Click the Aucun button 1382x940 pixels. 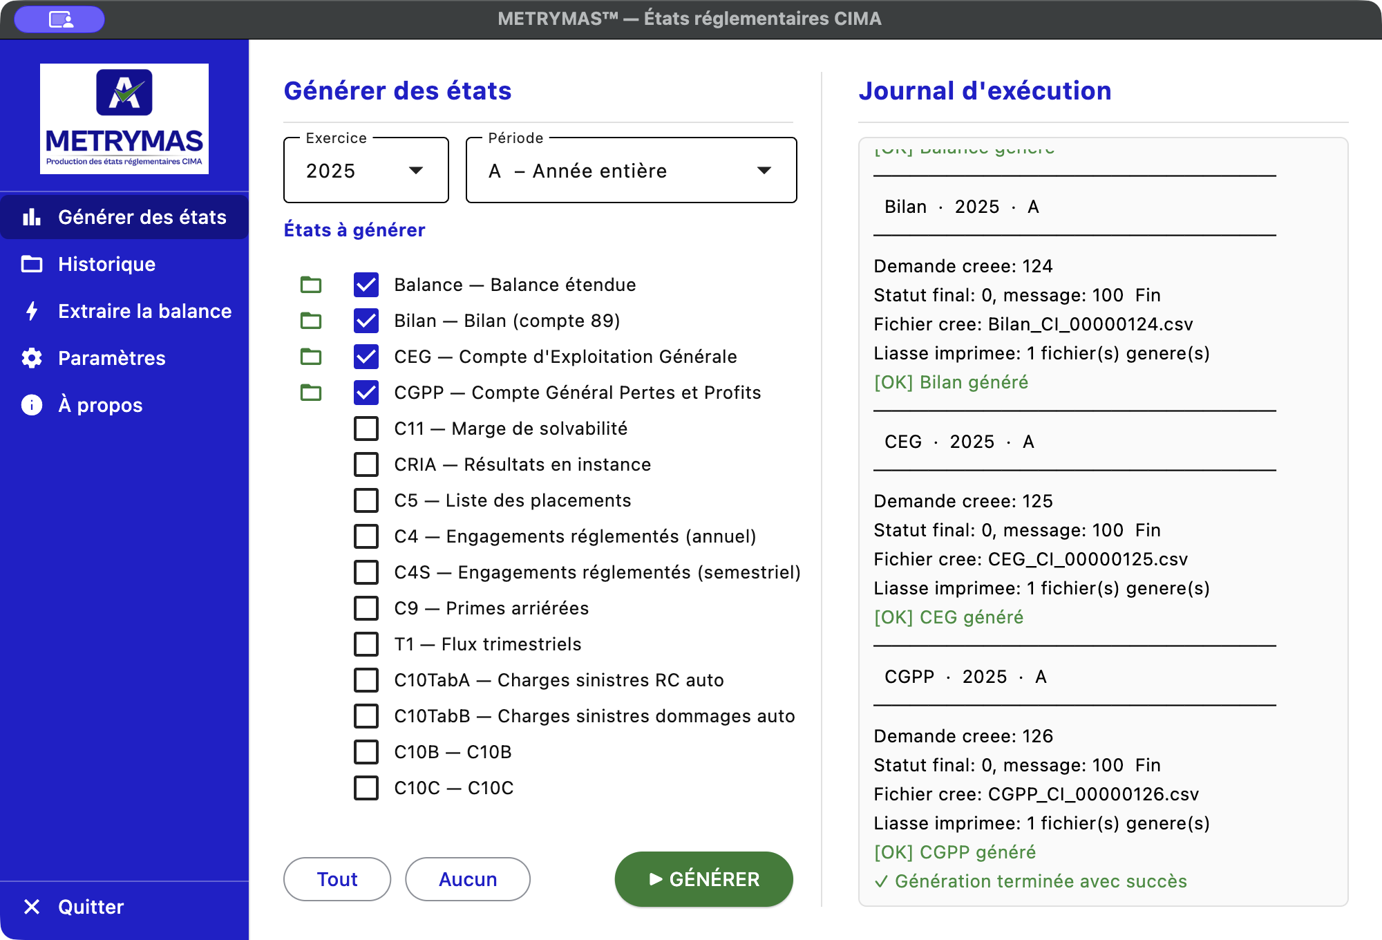(x=468, y=879)
